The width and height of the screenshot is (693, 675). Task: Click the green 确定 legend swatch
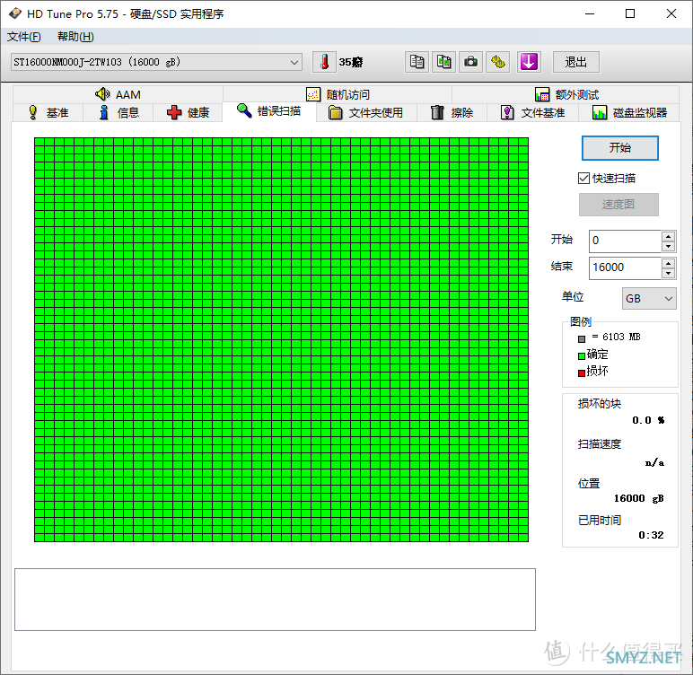click(582, 355)
